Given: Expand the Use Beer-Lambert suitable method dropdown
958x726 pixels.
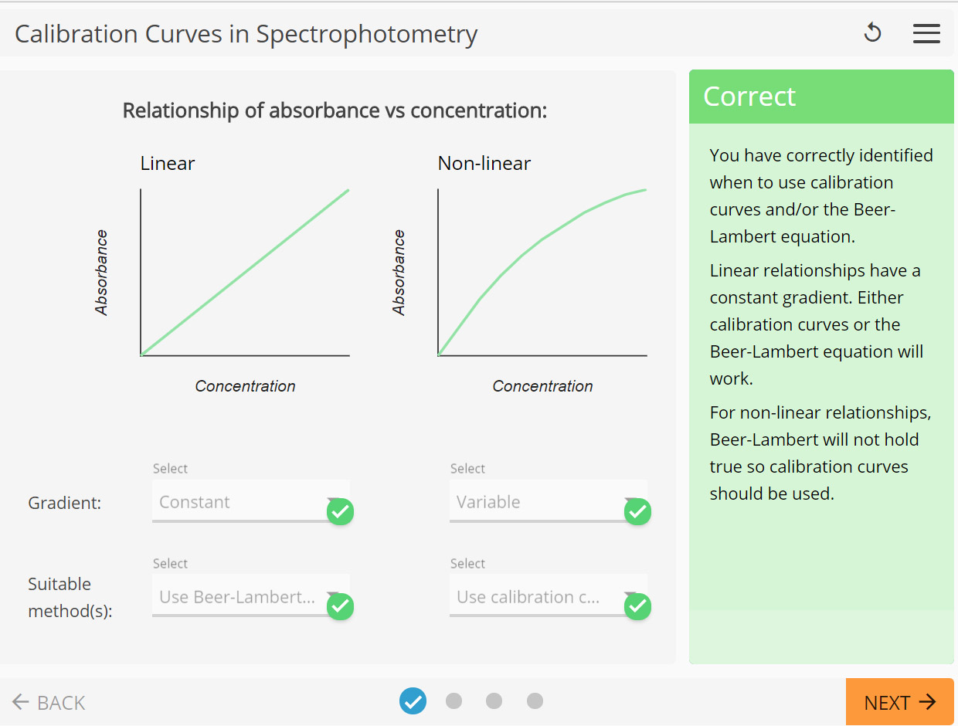Looking at the screenshot, I should coord(239,597).
